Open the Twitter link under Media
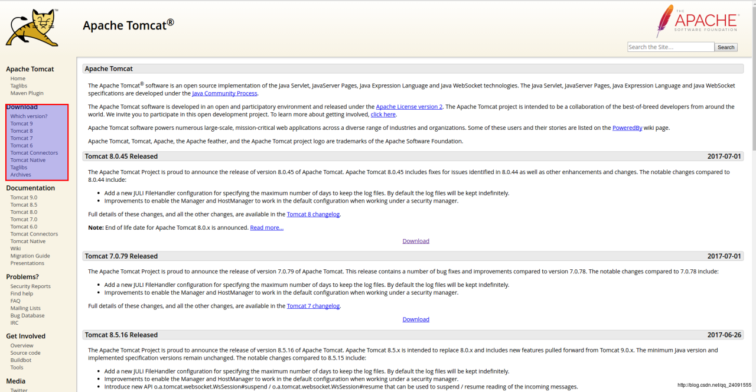The image size is (756, 392). 19,390
